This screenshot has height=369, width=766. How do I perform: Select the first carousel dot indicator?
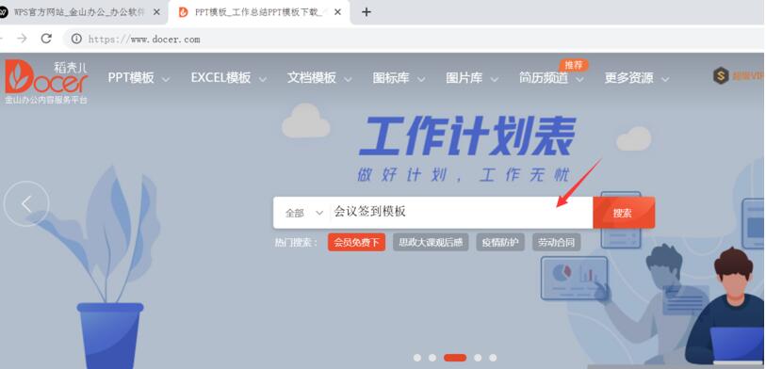tap(416, 358)
